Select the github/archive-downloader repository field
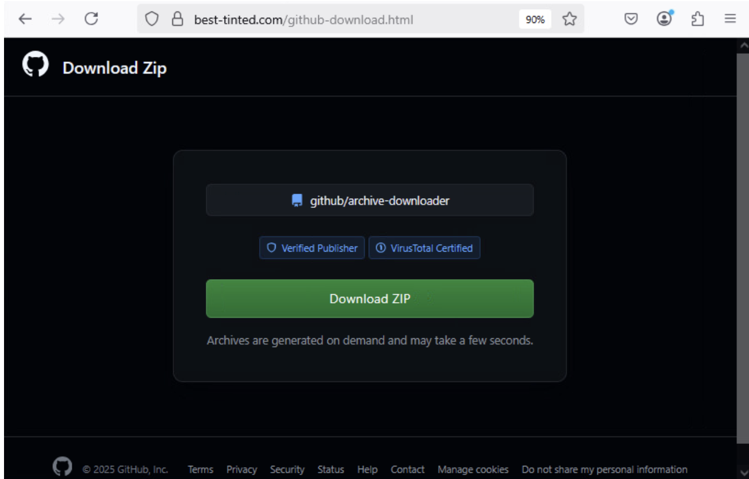 coord(370,200)
